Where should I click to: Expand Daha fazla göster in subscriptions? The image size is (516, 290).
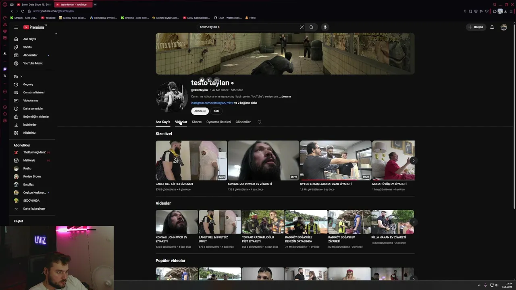pyautogui.click(x=33, y=209)
